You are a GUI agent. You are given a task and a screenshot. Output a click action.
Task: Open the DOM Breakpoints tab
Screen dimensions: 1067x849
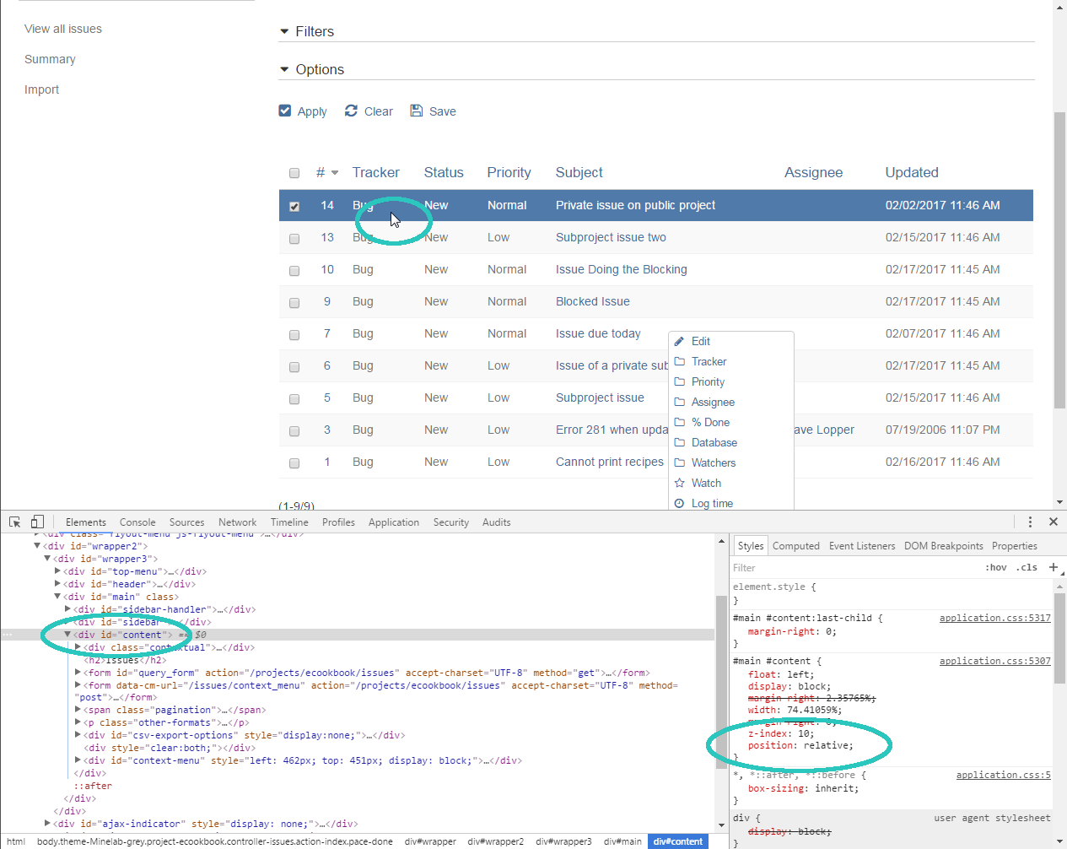(x=944, y=546)
